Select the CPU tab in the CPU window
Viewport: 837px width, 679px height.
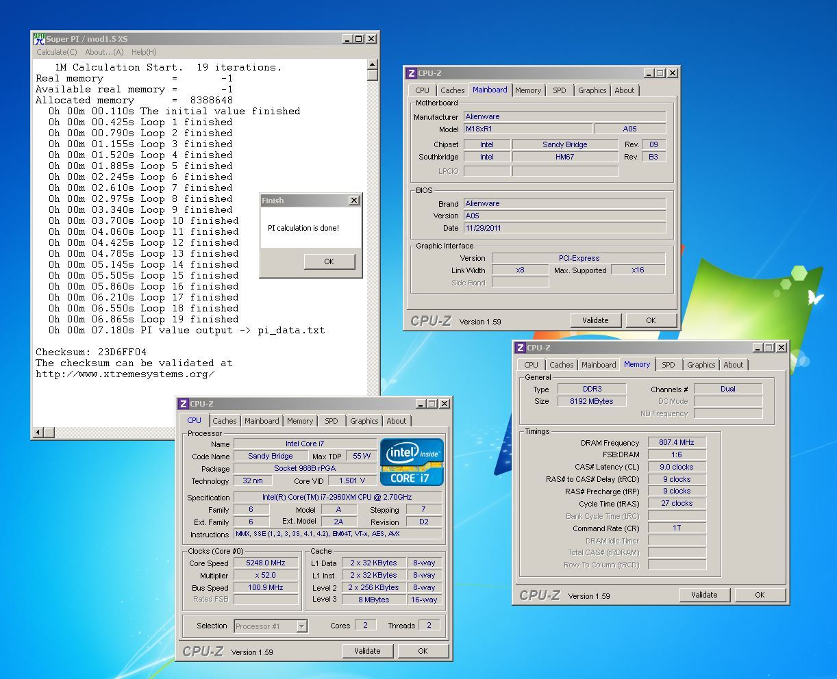(x=195, y=420)
